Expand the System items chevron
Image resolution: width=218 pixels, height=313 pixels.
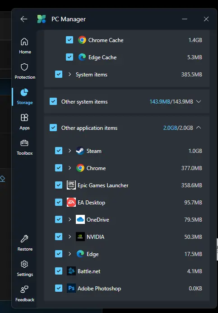70,74
